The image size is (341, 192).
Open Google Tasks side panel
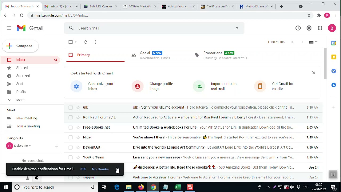click(334, 71)
